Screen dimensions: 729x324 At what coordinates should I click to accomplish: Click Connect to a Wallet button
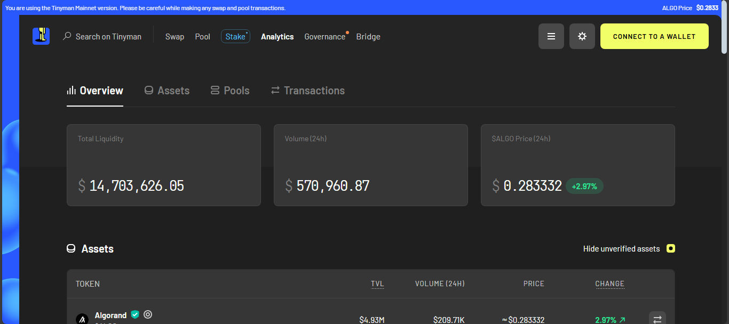coord(654,36)
